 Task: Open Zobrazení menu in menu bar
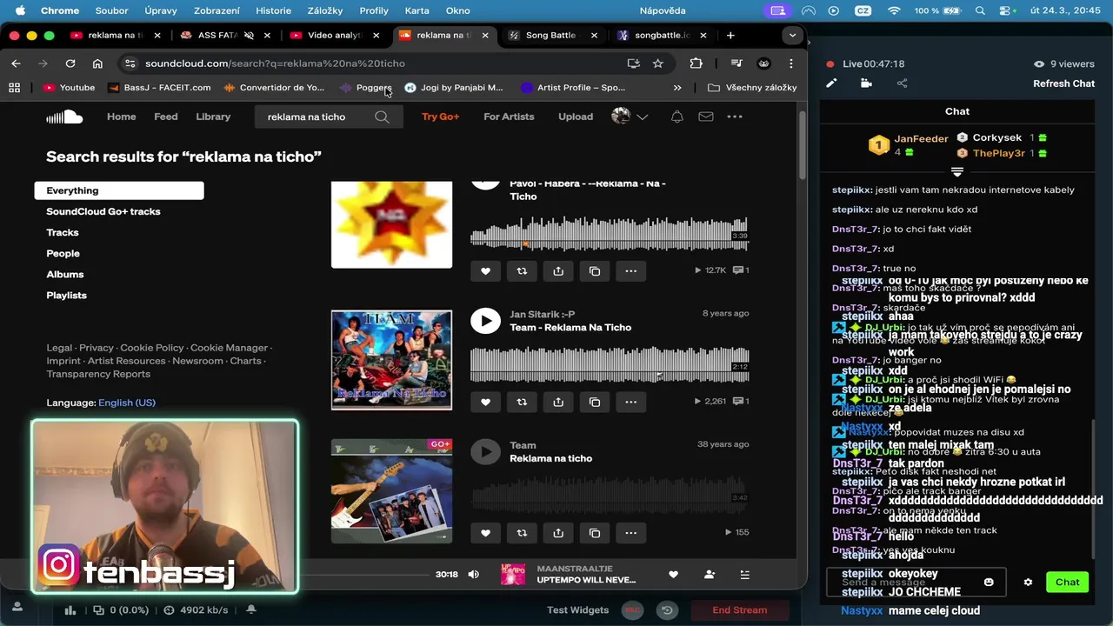click(x=217, y=10)
